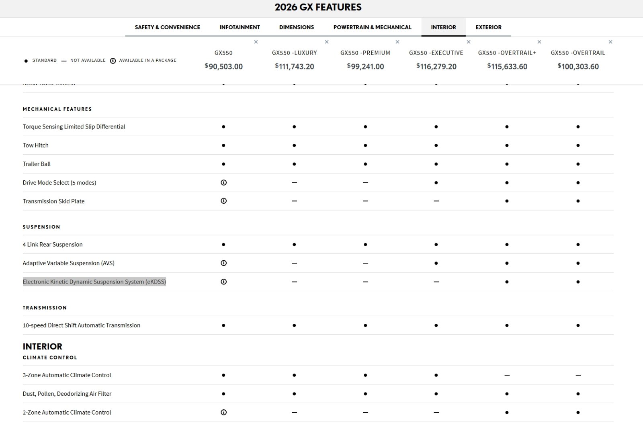
Task: Click the GX550 -EXECUTIVE trim name
Action: [436, 53]
